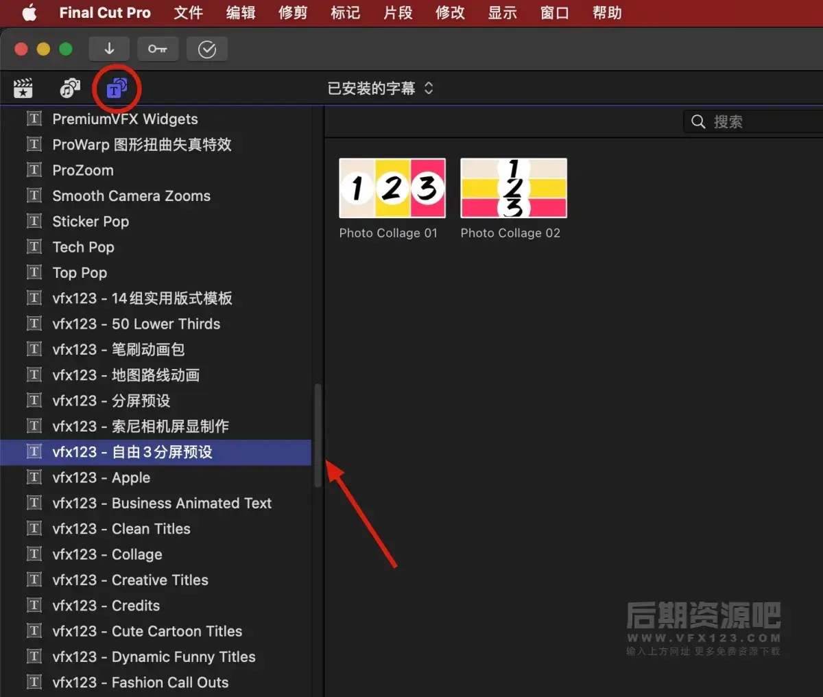Select PremiumVFX Widgets category
This screenshot has width=823, height=697.
point(156,119)
